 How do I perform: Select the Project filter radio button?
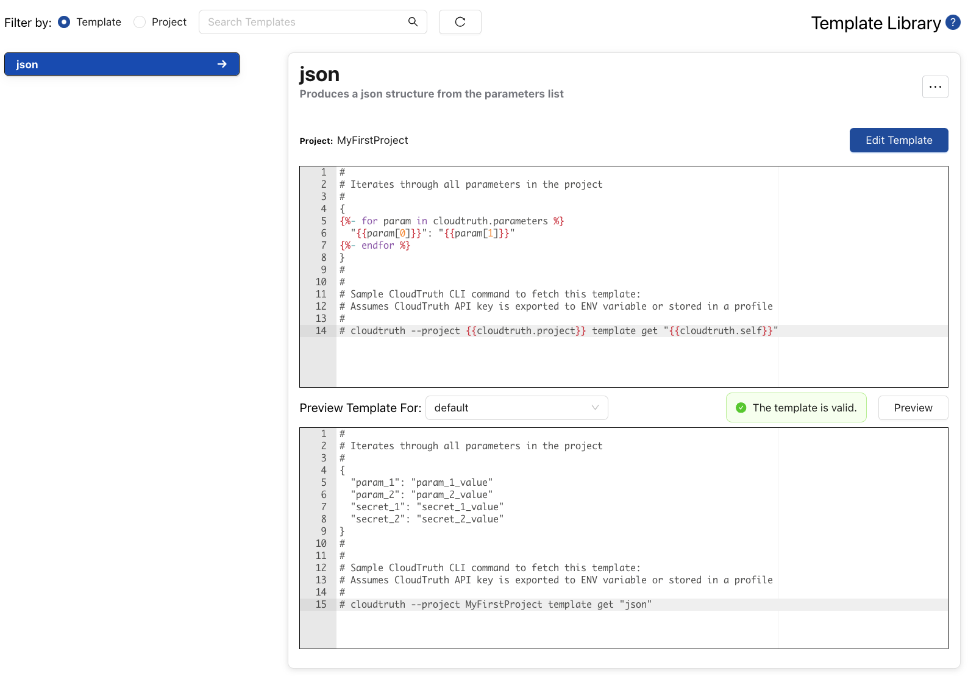140,22
